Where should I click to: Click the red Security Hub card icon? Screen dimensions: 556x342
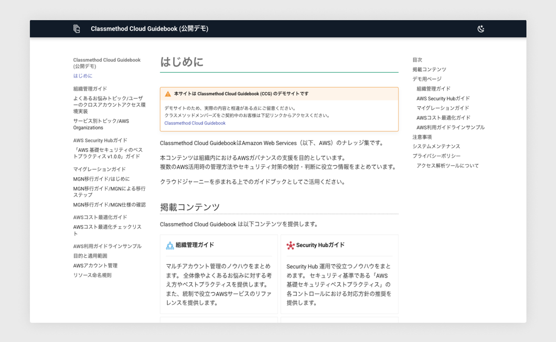click(x=291, y=246)
